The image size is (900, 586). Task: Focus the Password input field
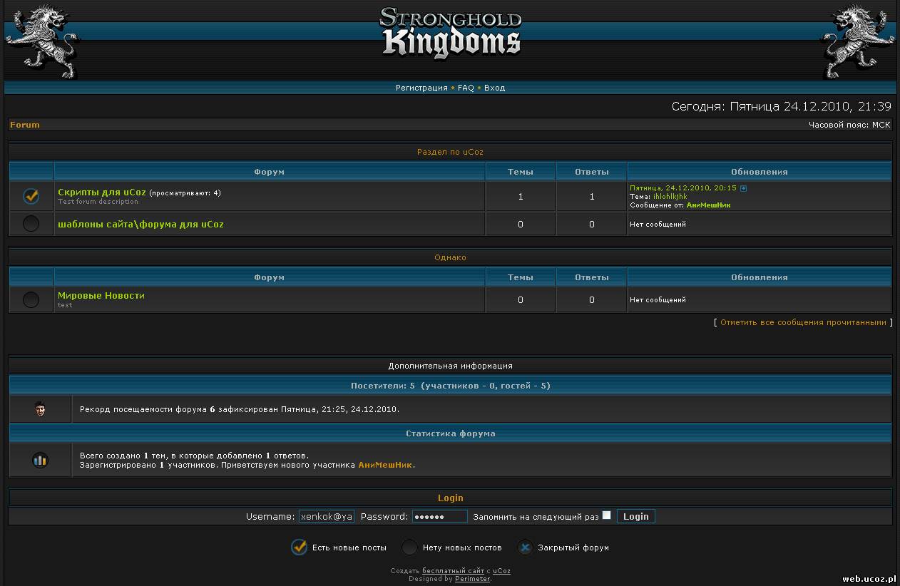[x=439, y=516]
